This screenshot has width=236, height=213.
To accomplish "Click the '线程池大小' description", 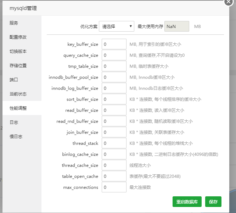I will (140, 165).
